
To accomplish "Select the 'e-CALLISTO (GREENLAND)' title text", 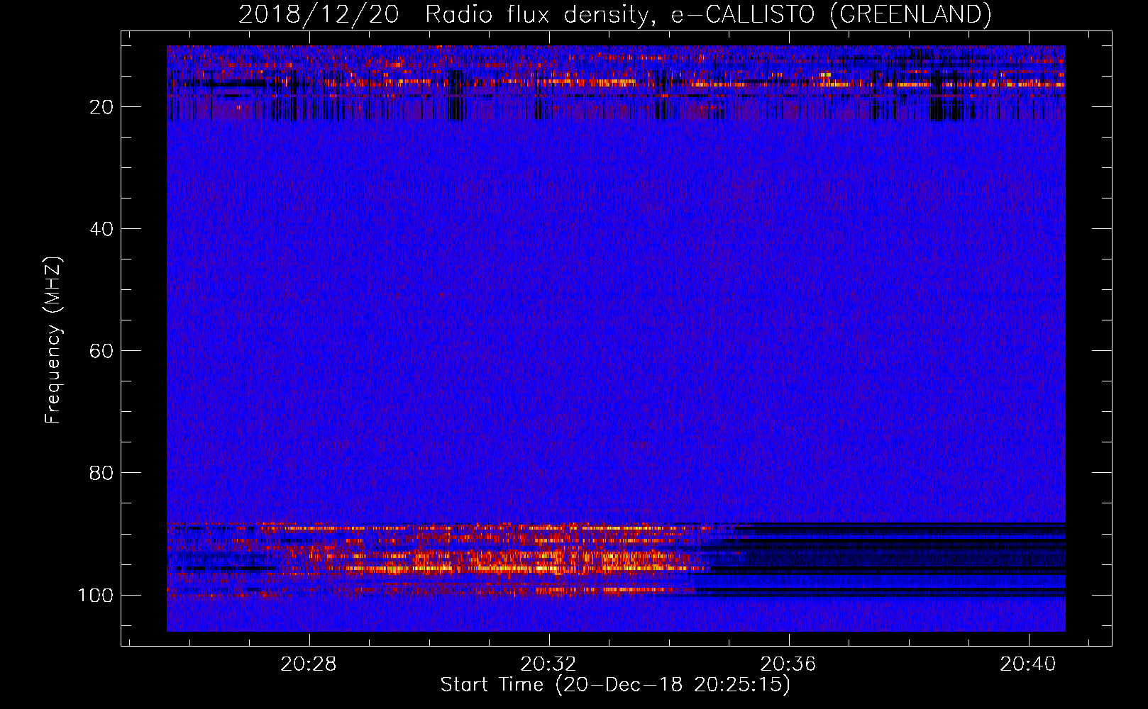I will [831, 15].
